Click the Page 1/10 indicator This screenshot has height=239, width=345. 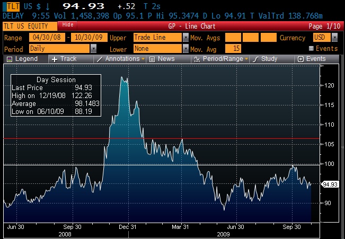pos(324,25)
